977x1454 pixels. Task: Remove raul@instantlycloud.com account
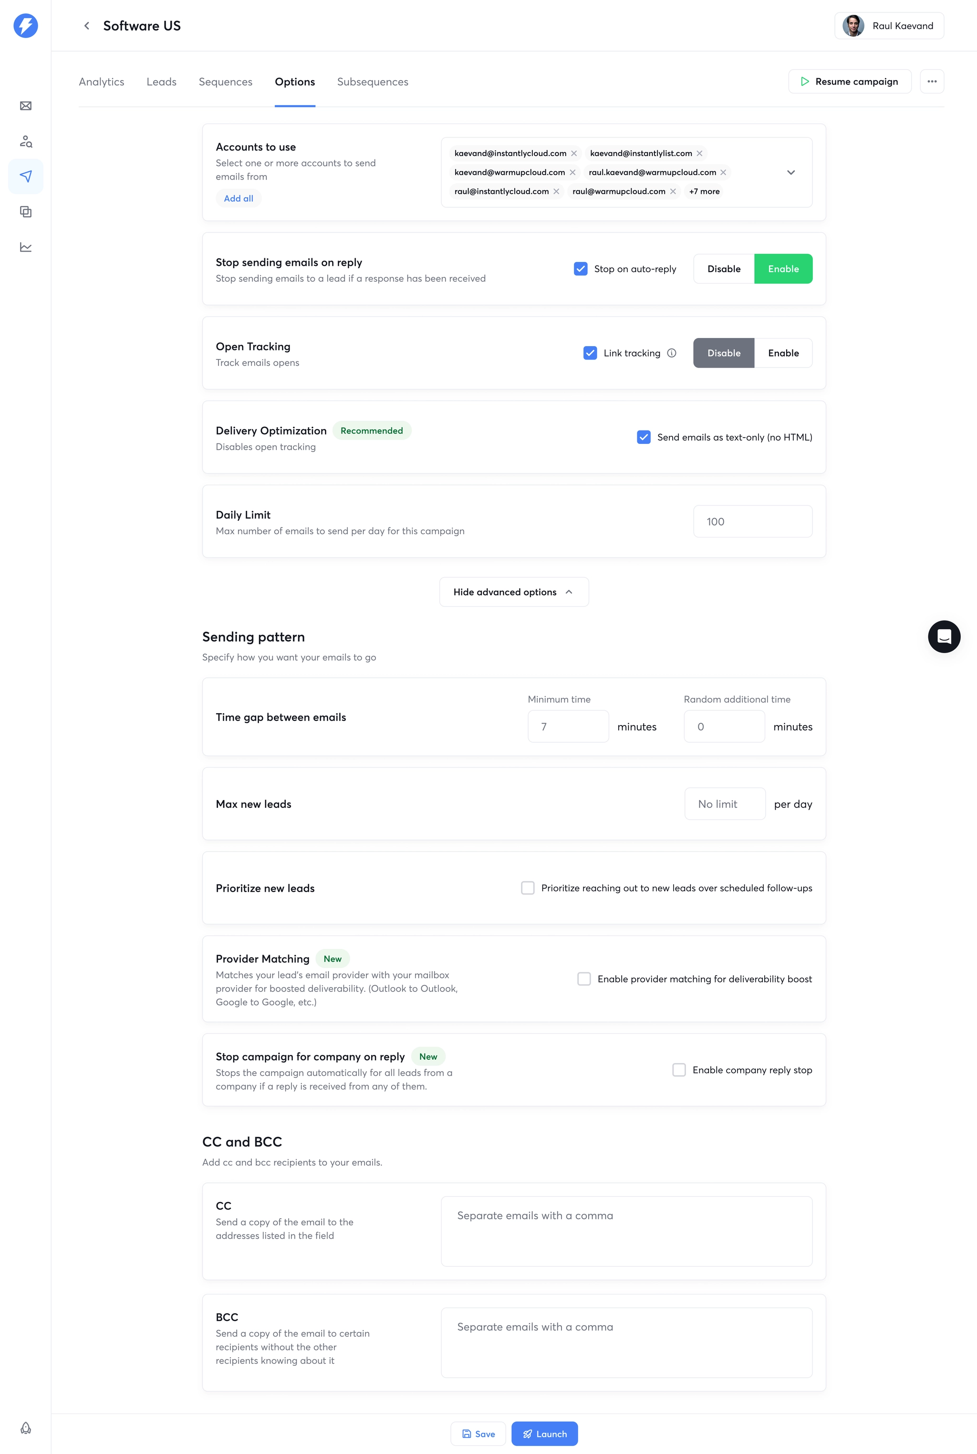tap(556, 191)
